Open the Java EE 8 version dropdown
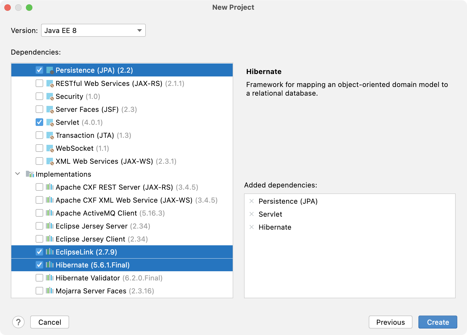The height and width of the screenshot is (335, 467). 93,30
